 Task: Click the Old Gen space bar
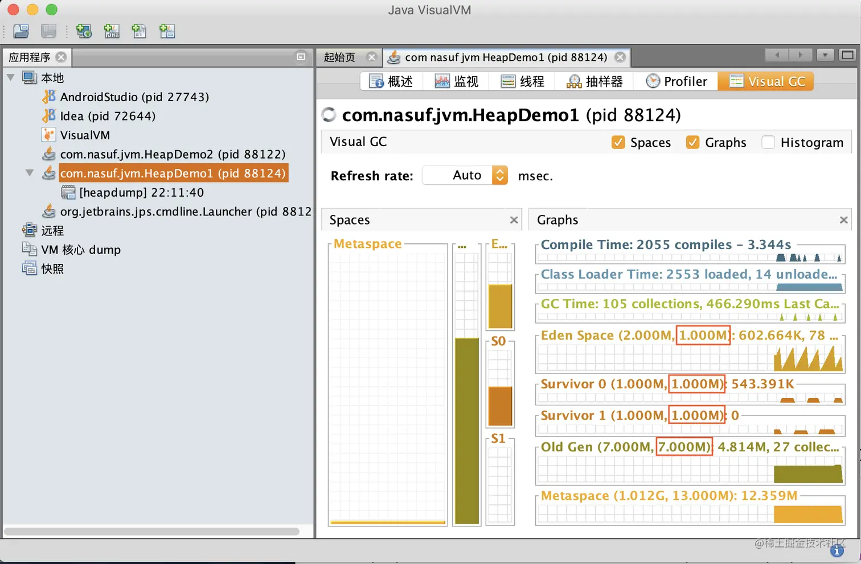(x=467, y=430)
